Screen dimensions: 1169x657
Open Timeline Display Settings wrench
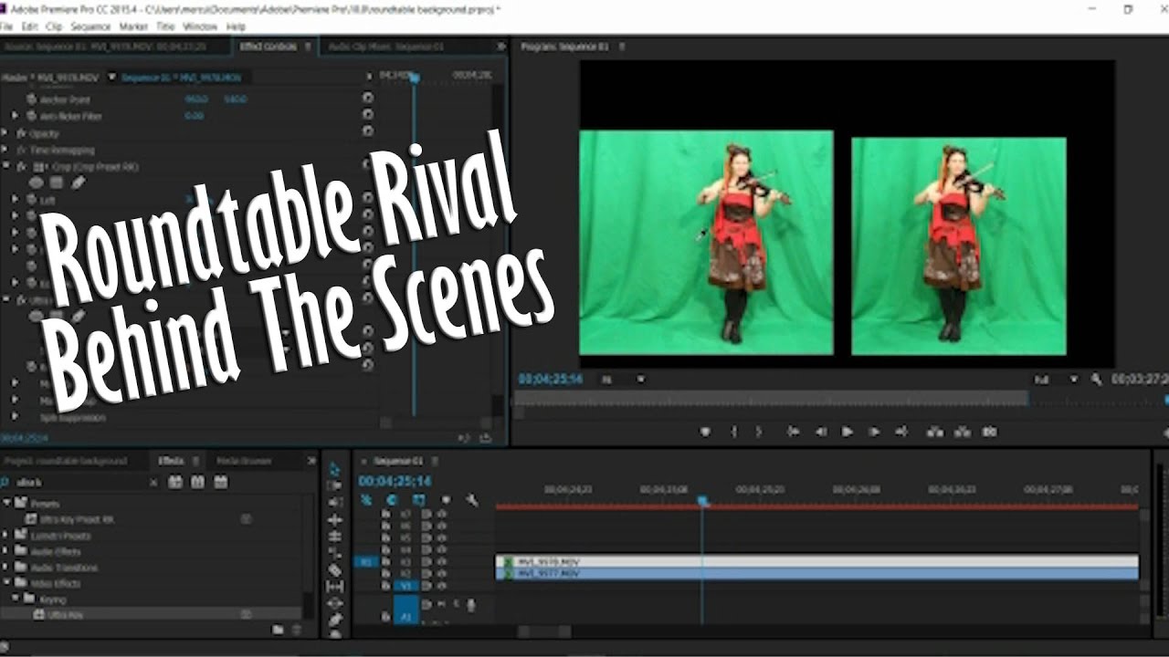tap(472, 500)
